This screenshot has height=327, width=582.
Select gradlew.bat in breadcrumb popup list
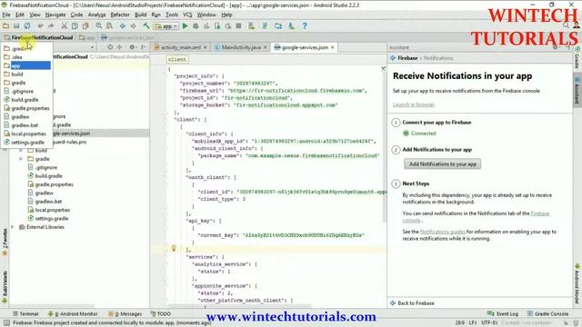coord(26,125)
